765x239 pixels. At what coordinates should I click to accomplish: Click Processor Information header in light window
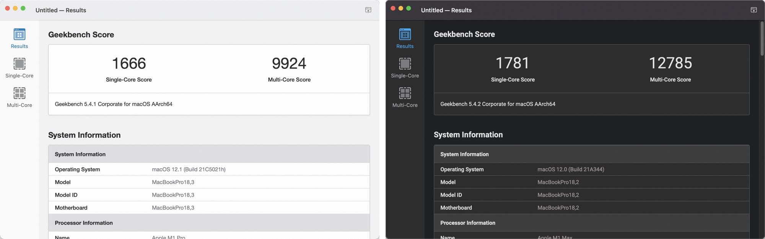[209, 223]
